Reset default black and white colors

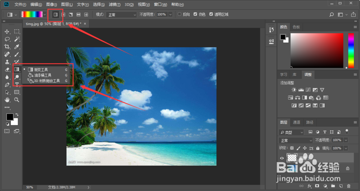point(7,124)
